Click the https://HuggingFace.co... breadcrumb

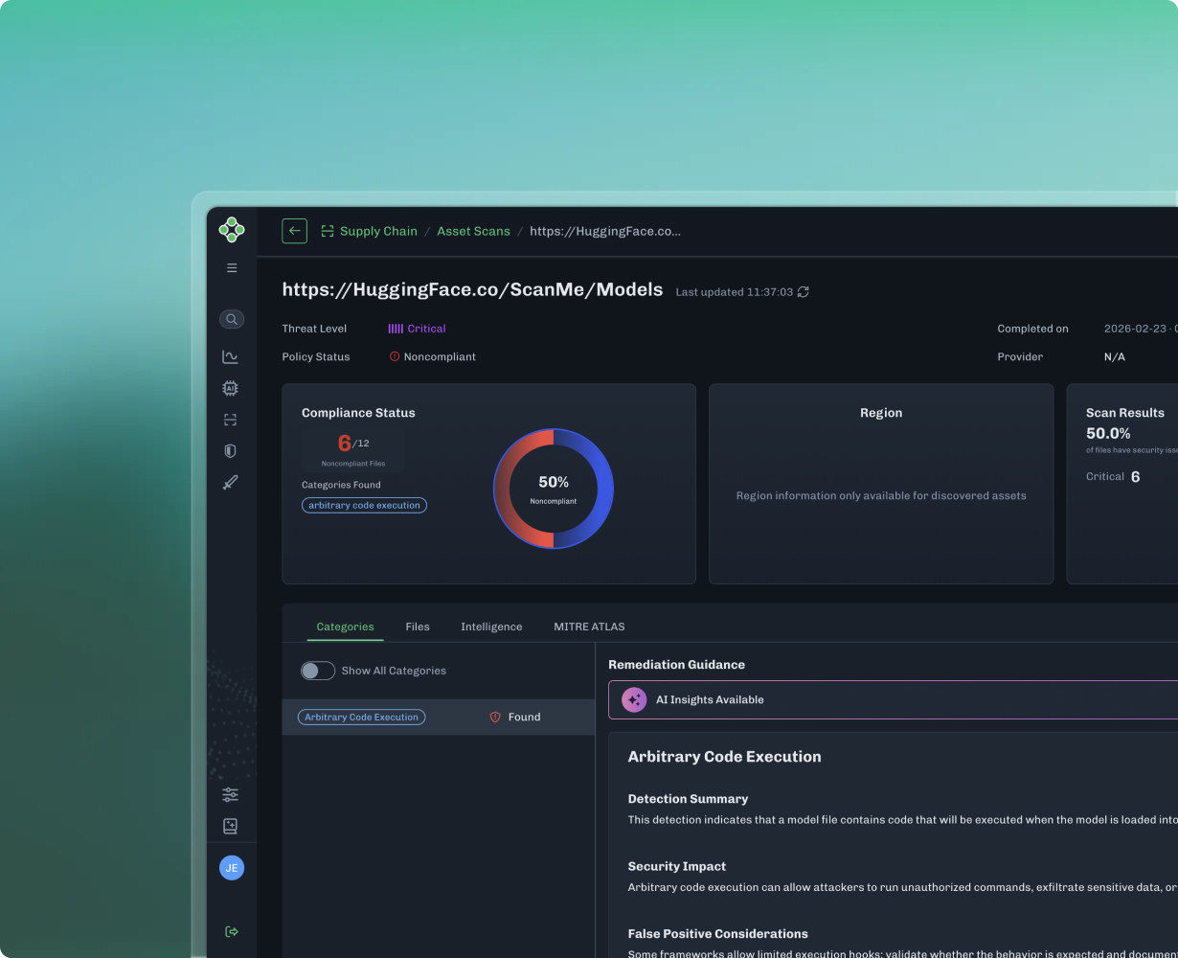tap(605, 231)
